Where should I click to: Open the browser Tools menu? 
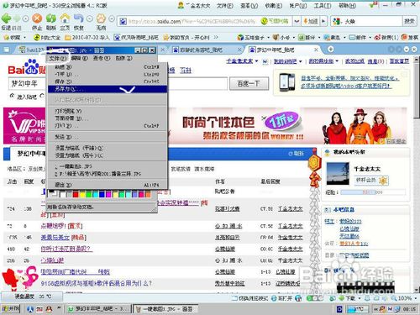(322, 5)
